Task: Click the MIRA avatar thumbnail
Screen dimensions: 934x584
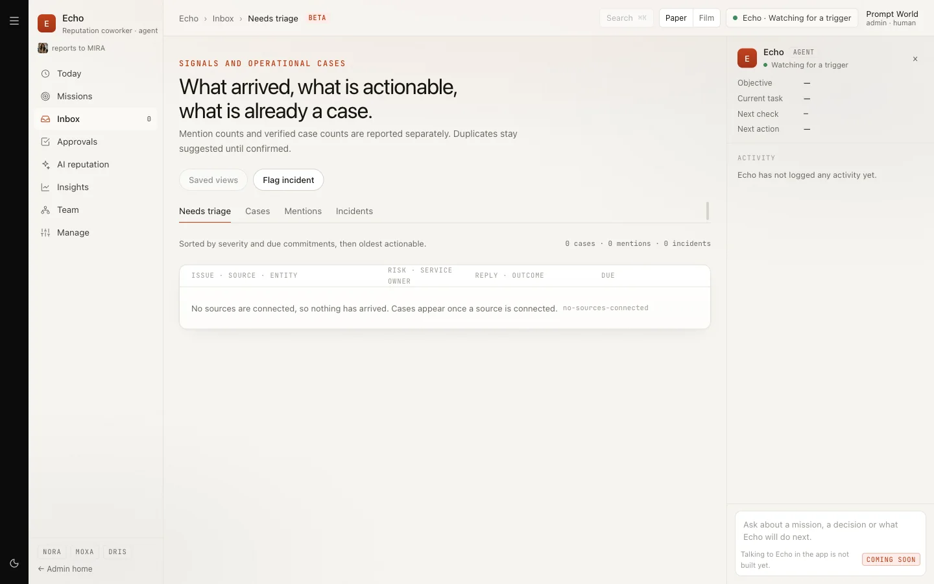Action: [43, 48]
